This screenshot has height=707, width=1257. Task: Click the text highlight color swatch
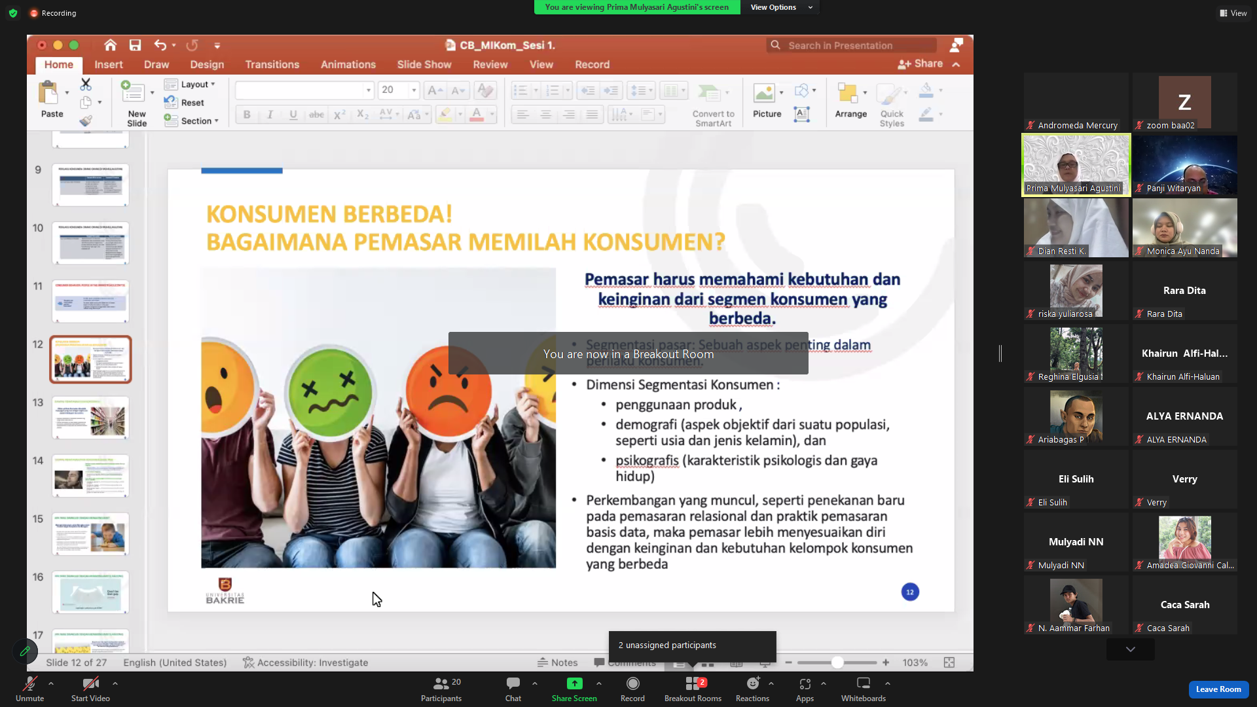(x=445, y=115)
